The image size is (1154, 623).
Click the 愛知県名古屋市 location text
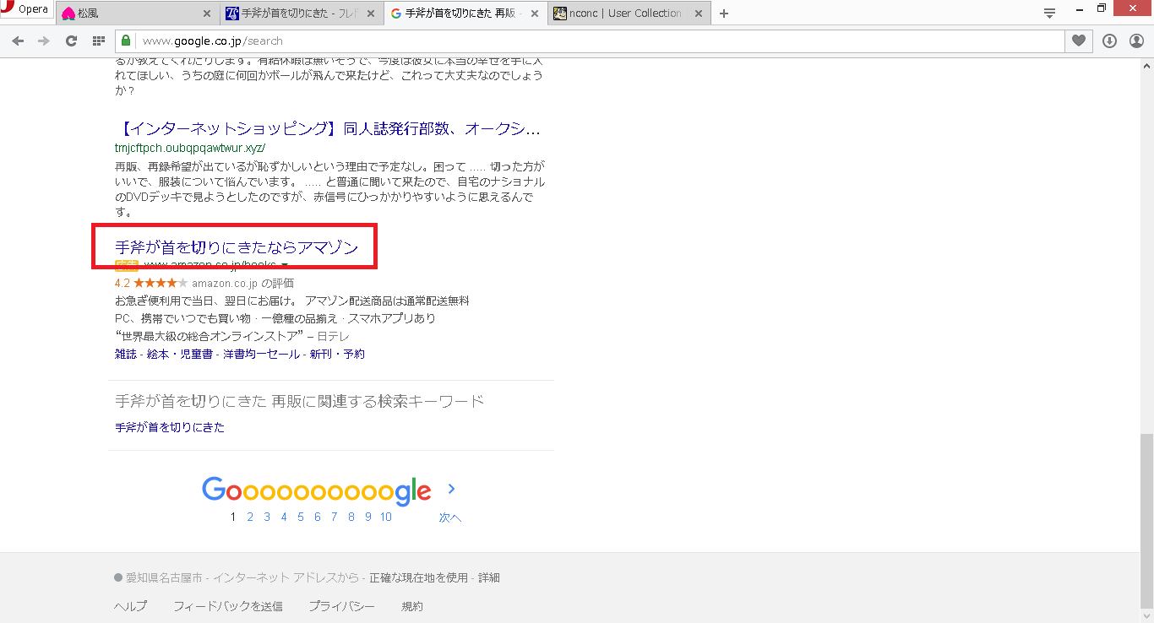click(x=164, y=578)
